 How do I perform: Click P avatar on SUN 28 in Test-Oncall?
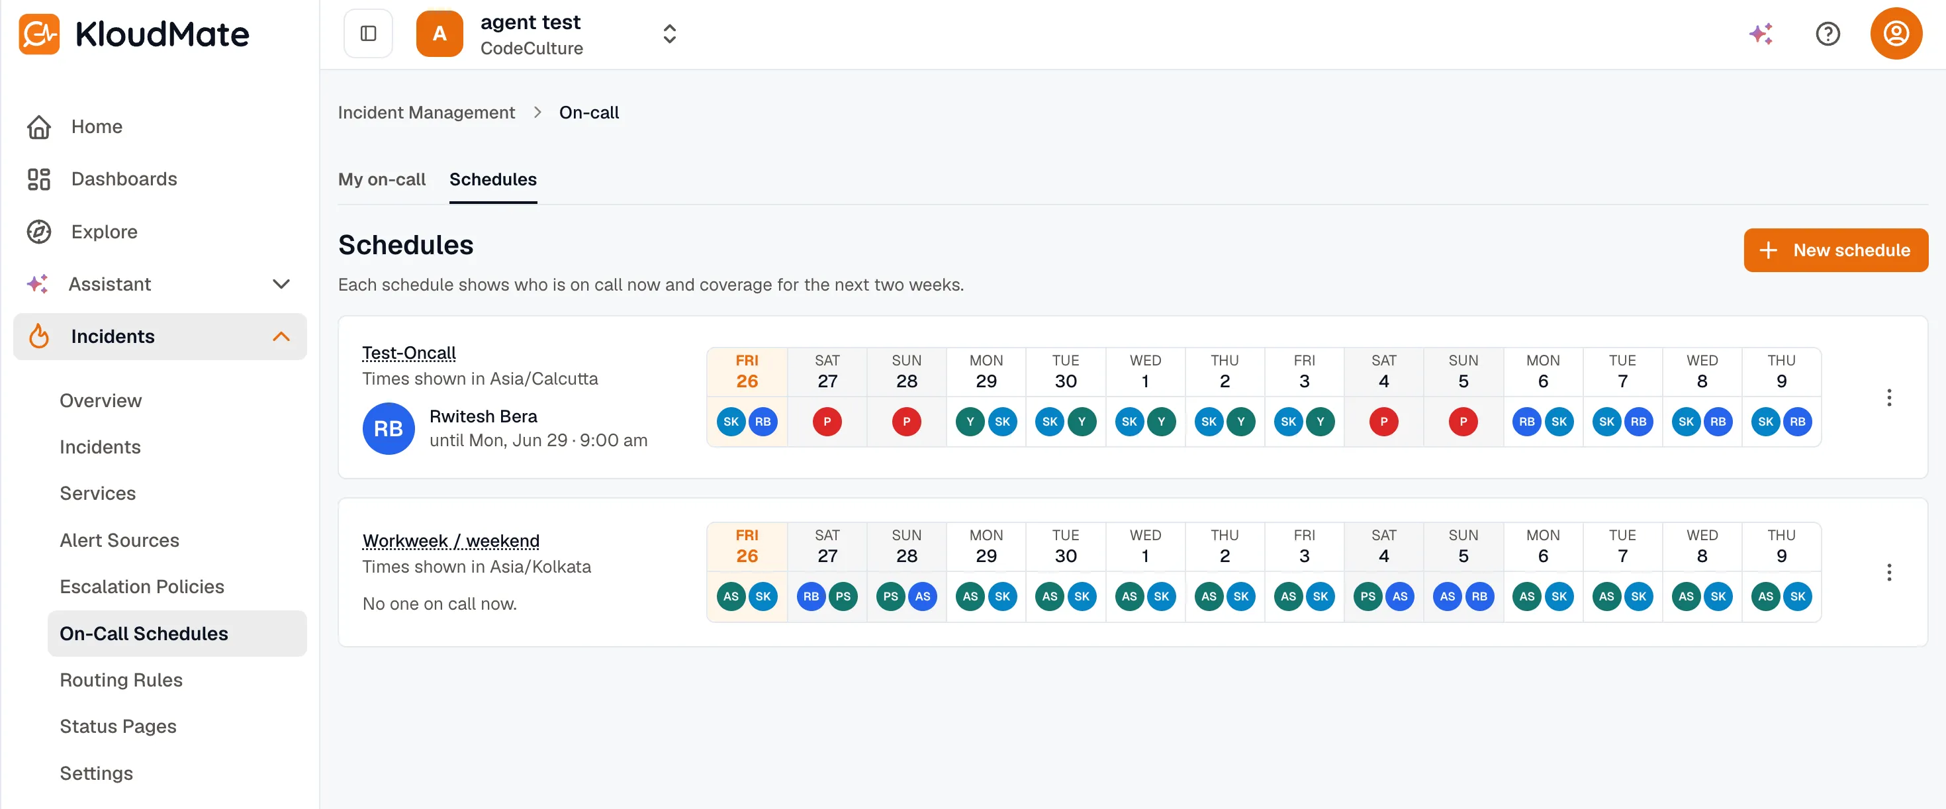click(x=907, y=422)
